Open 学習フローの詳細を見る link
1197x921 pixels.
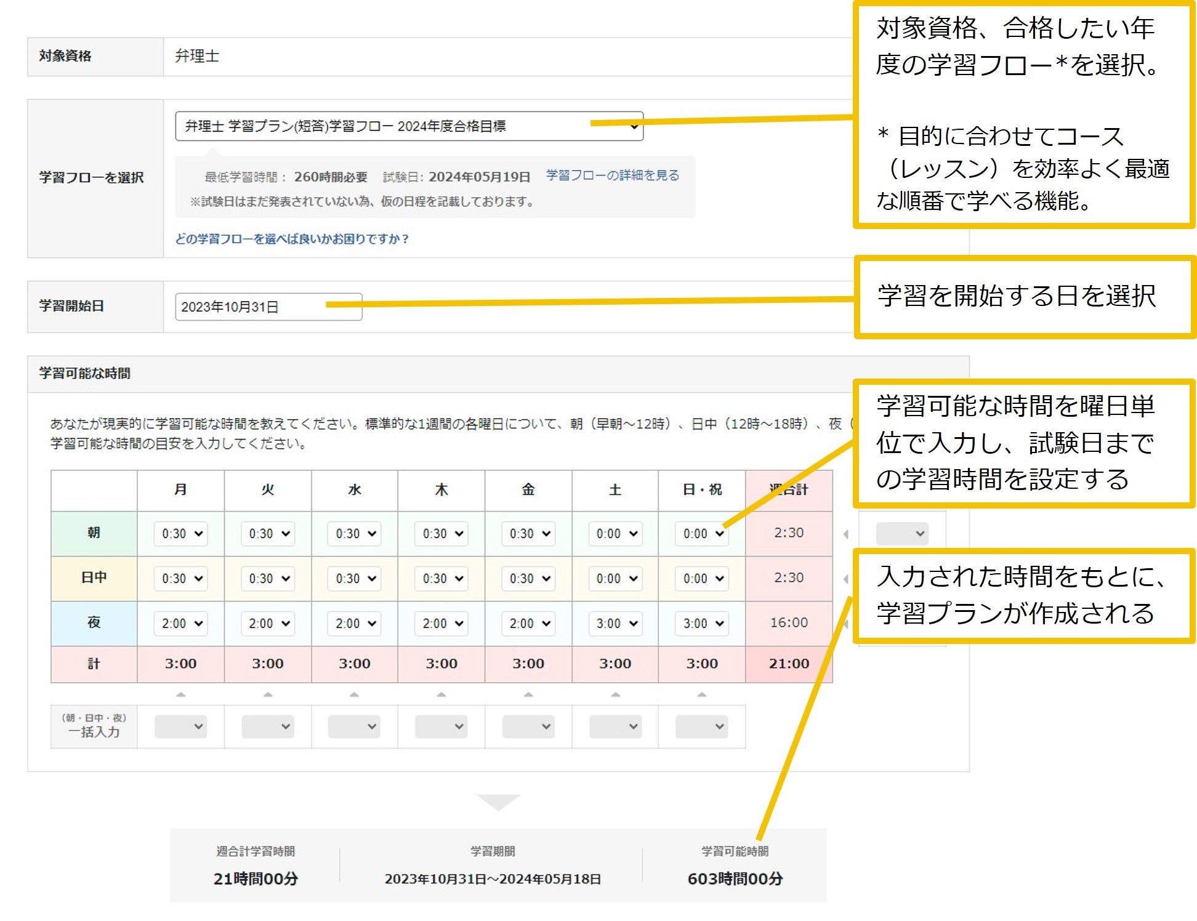click(612, 175)
